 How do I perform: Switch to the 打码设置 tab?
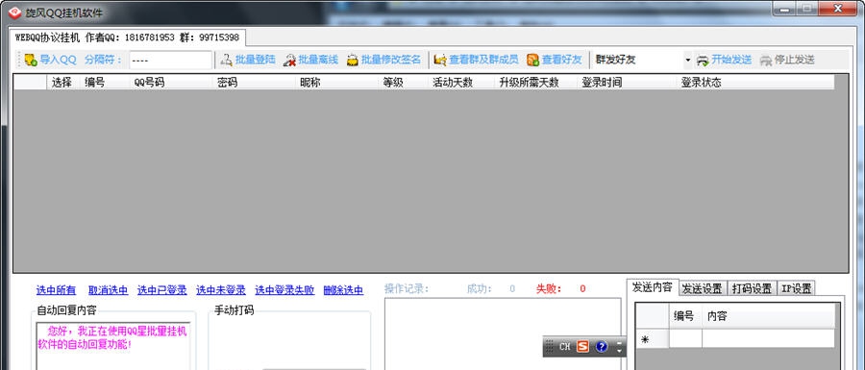coord(752,288)
